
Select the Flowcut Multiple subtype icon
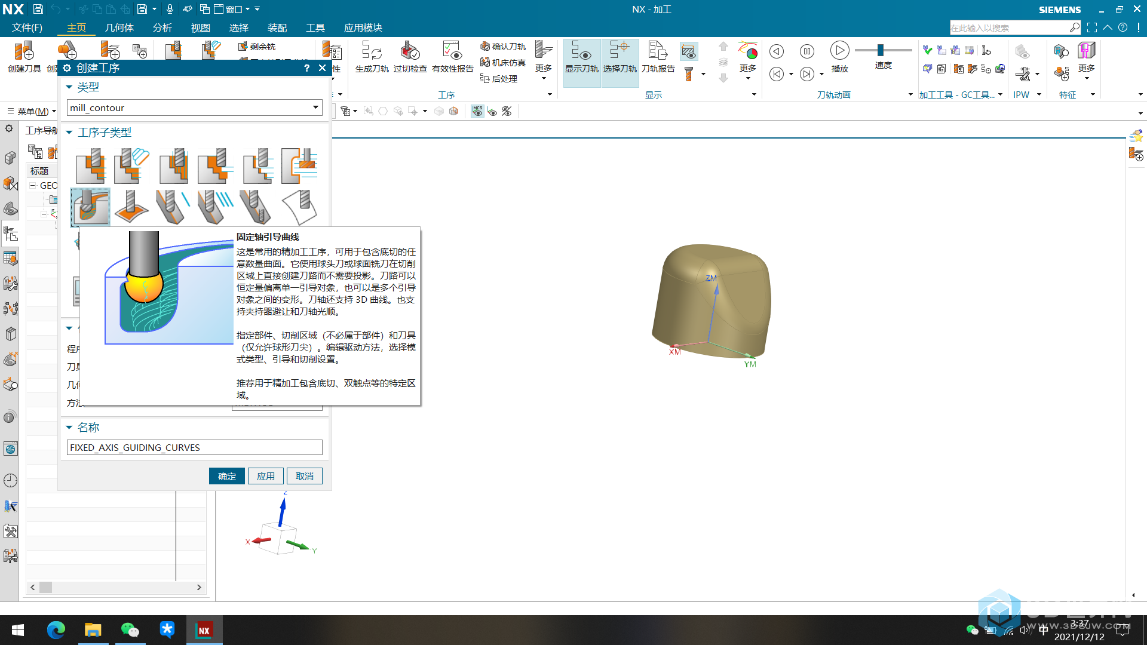coord(214,207)
